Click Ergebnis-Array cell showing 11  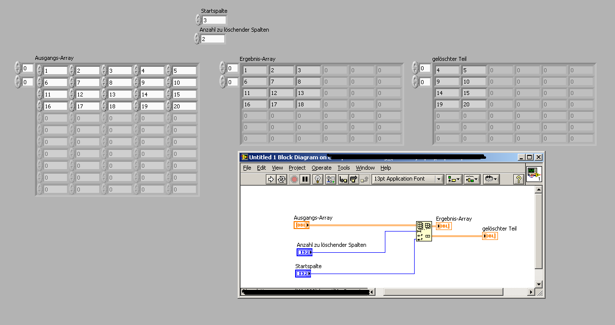click(x=255, y=93)
